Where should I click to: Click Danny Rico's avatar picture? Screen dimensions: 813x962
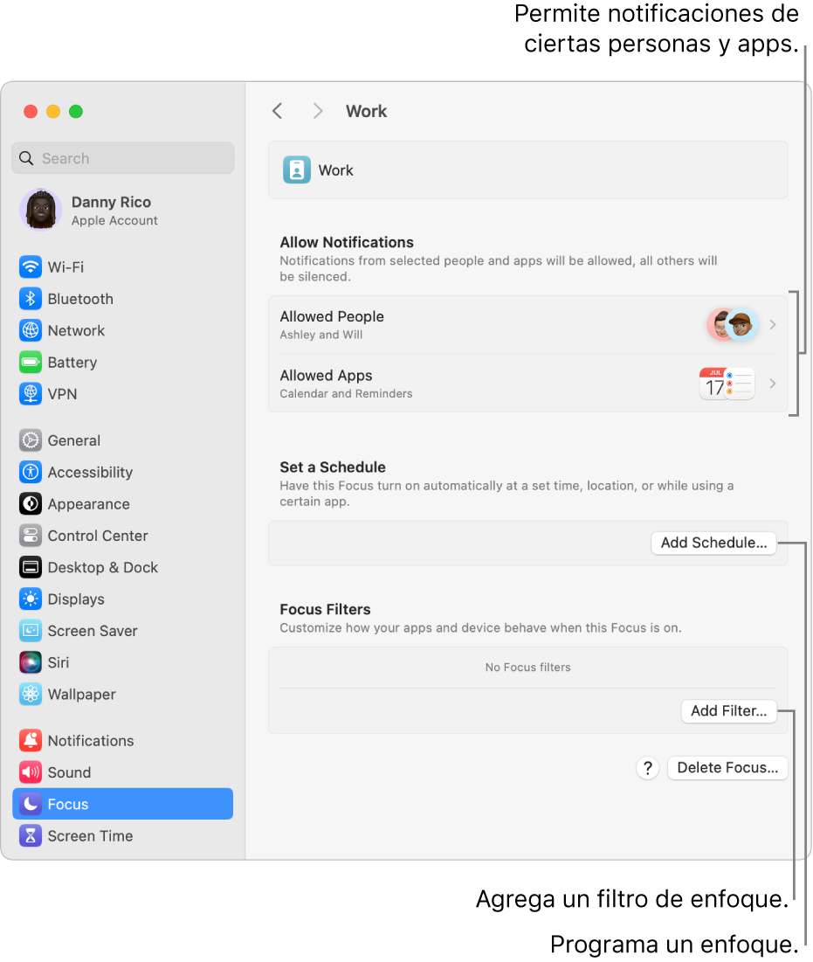coord(40,210)
